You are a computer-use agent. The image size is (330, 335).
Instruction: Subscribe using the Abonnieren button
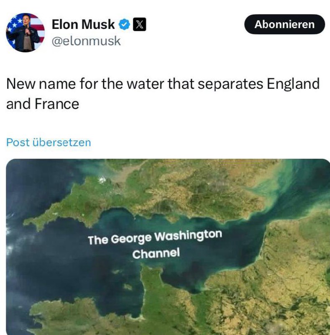tap(284, 24)
